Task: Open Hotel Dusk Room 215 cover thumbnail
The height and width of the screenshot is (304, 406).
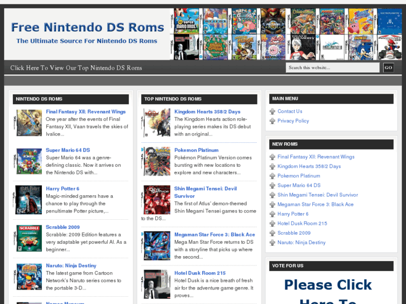Action: coord(156,284)
